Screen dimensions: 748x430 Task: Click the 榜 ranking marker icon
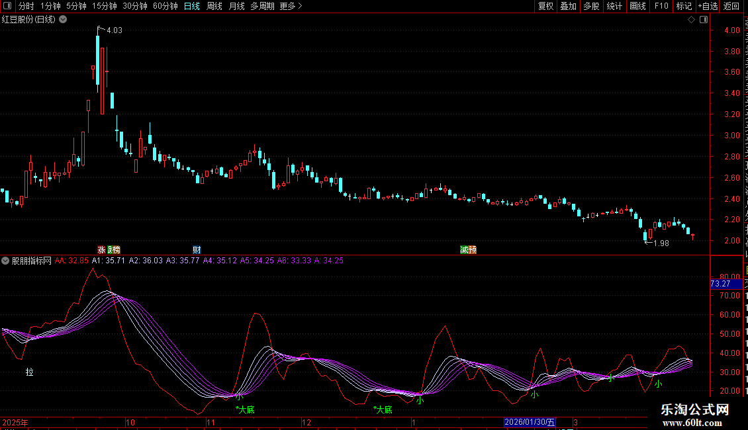click(116, 250)
